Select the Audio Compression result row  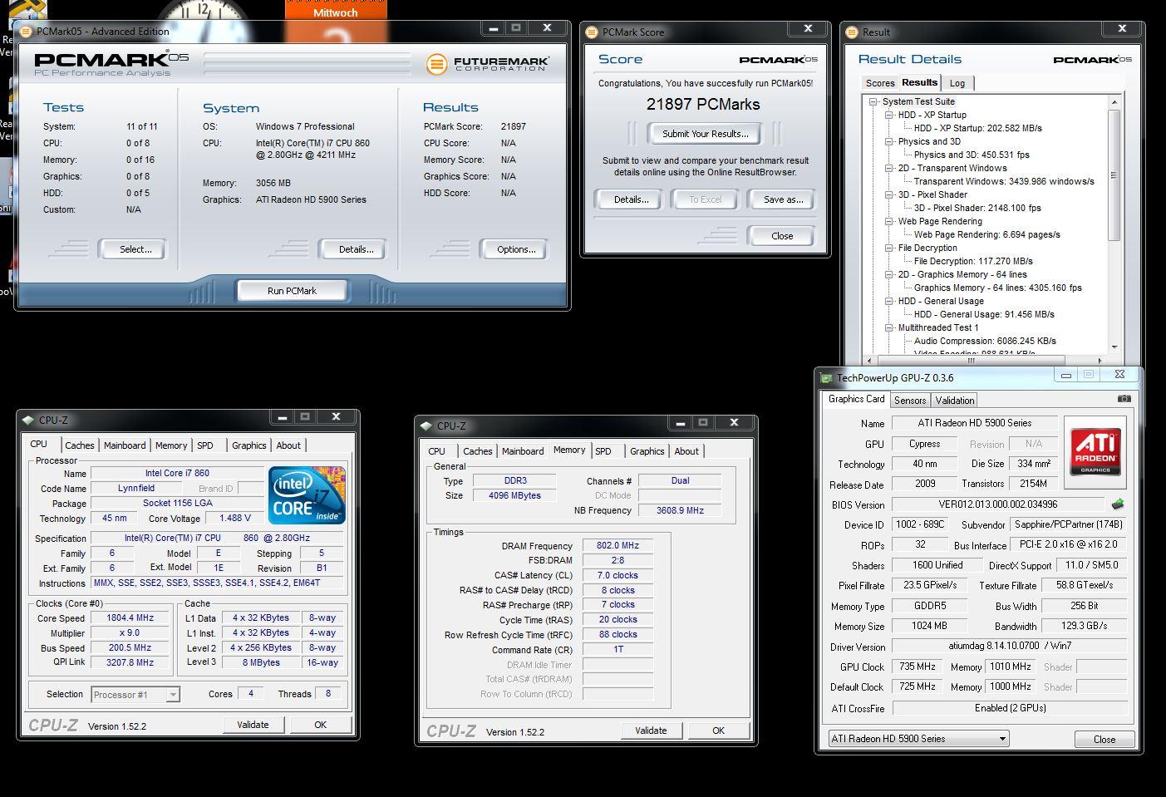point(985,341)
